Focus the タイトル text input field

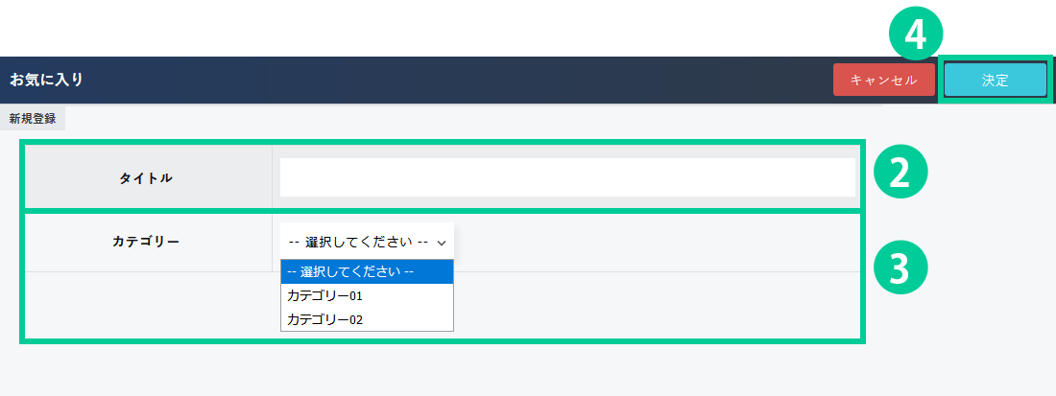tap(566, 177)
